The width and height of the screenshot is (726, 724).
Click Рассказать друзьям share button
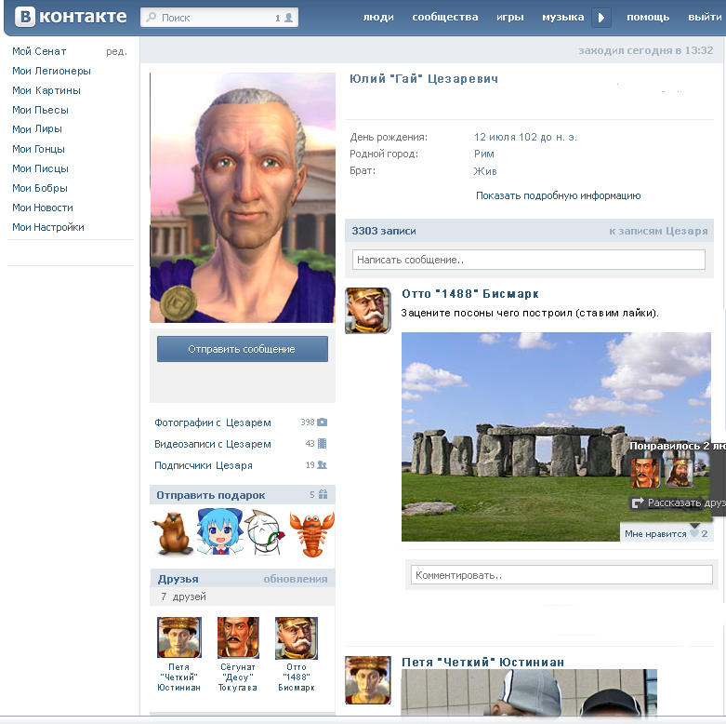[677, 503]
